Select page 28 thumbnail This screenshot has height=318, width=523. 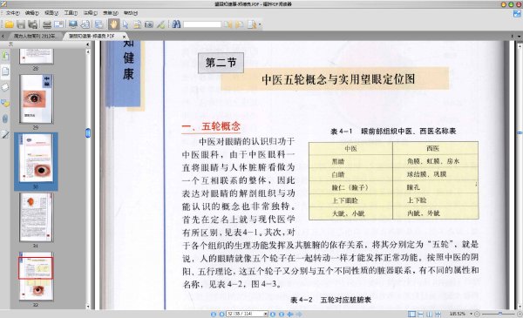coord(36,56)
